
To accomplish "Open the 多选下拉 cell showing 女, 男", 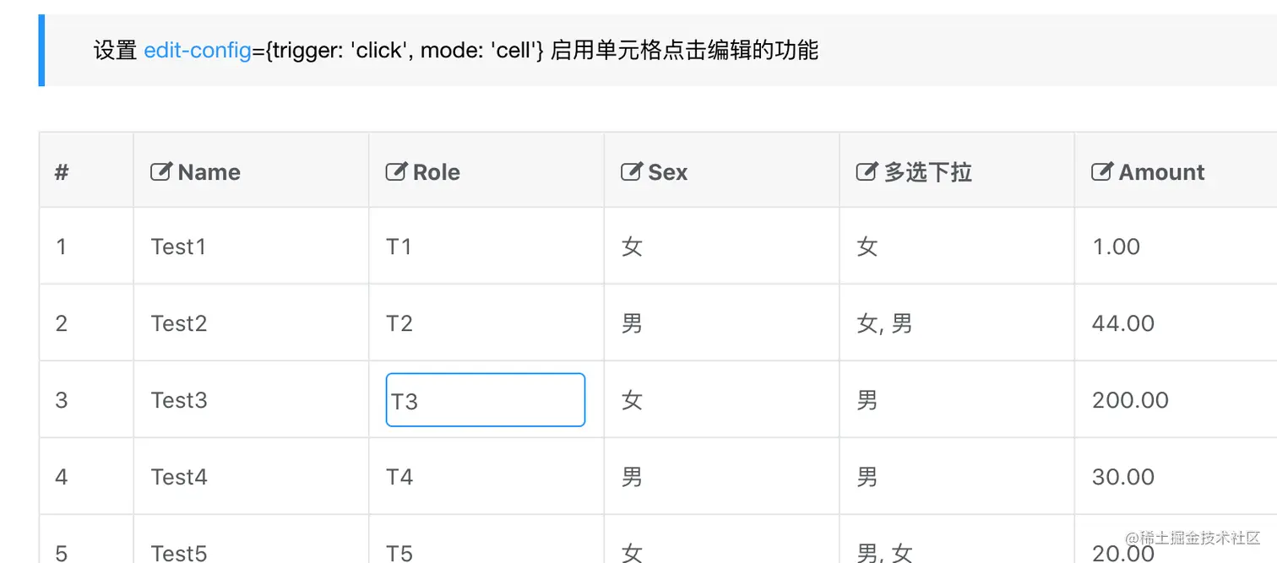I will [x=884, y=323].
